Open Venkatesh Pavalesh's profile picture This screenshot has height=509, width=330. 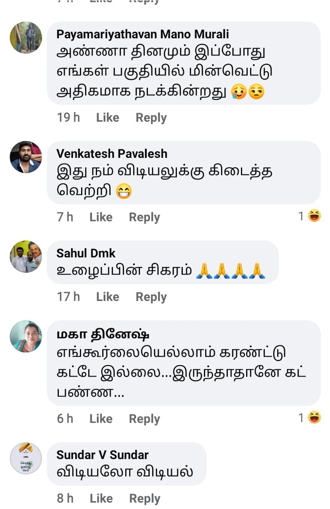(x=26, y=157)
